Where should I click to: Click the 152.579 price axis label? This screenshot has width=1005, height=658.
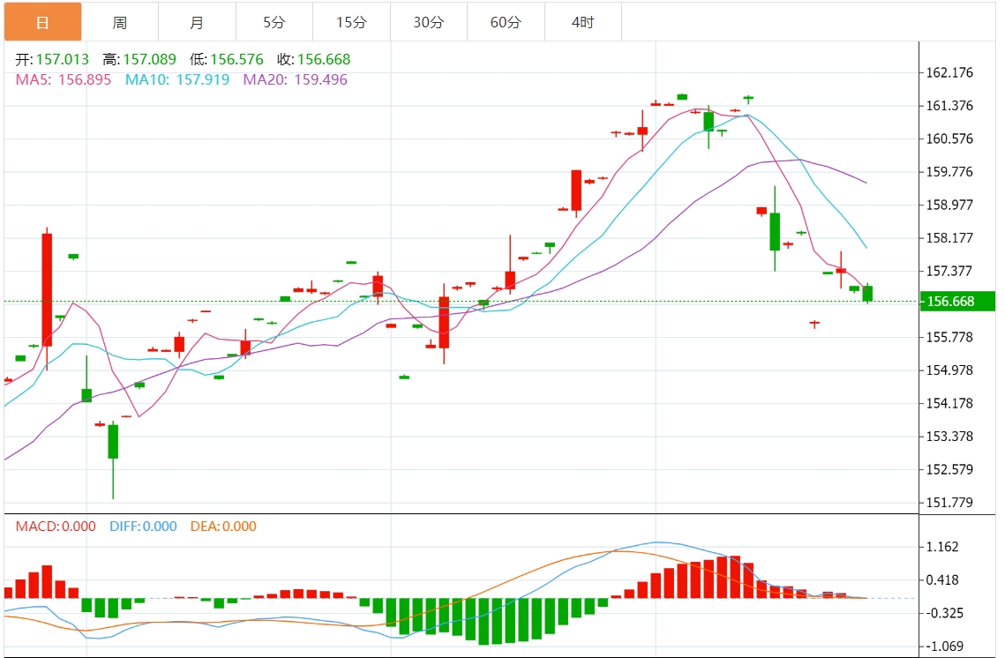tap(949, 469)
